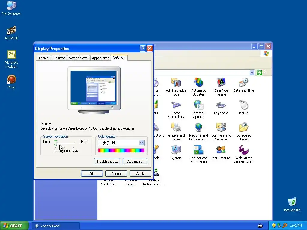Click the color quality spectrum bar
The height and width of the screenshot is (230, 307).
[x=121, y=150]
